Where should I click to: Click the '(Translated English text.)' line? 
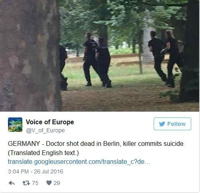point(43,153)
